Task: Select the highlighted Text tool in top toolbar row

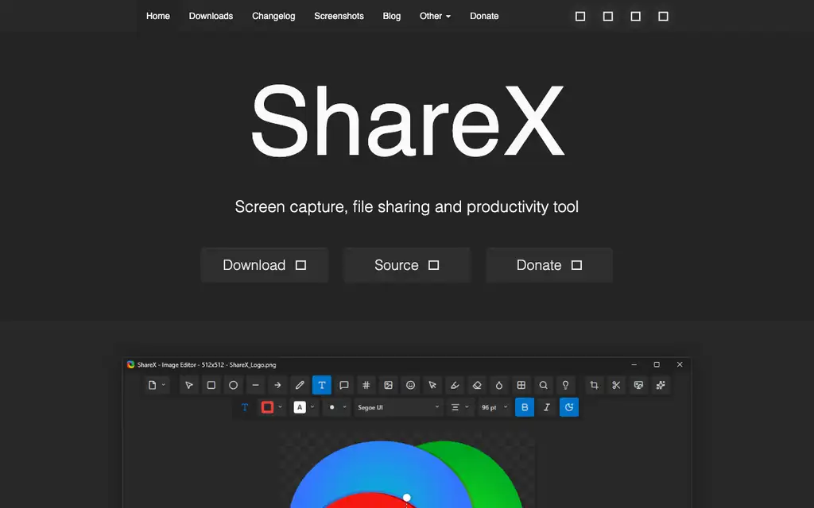Action: [322, 385]
